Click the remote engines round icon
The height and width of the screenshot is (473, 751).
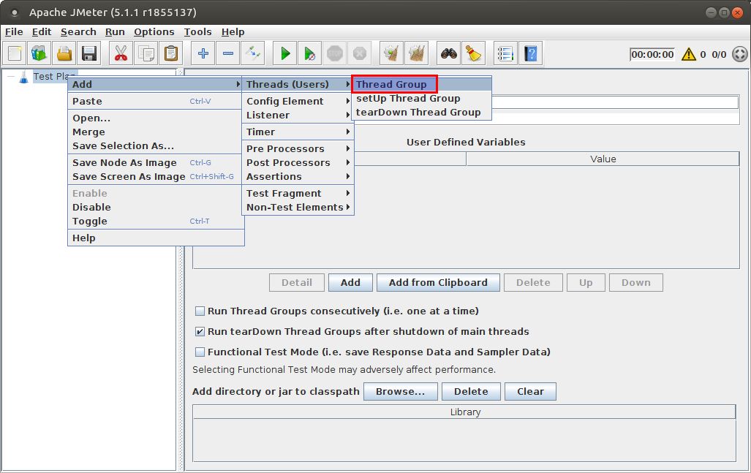(740, 54)
